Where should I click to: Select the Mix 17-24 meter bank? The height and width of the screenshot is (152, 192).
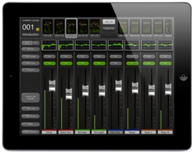coord(146,28)
